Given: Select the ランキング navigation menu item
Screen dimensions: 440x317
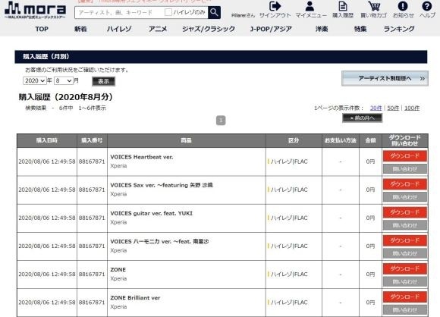Looking at the screenshot, I should 399,29.
